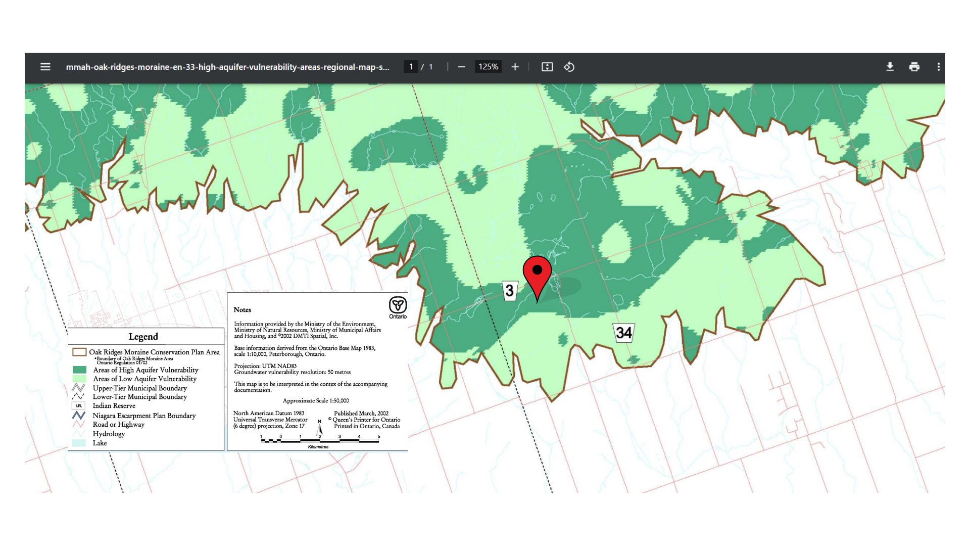
Task: Click the highway 34 shield marker
Action: [623, 333]
